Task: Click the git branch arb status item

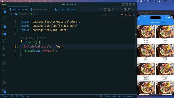Action: coord(6,96)
